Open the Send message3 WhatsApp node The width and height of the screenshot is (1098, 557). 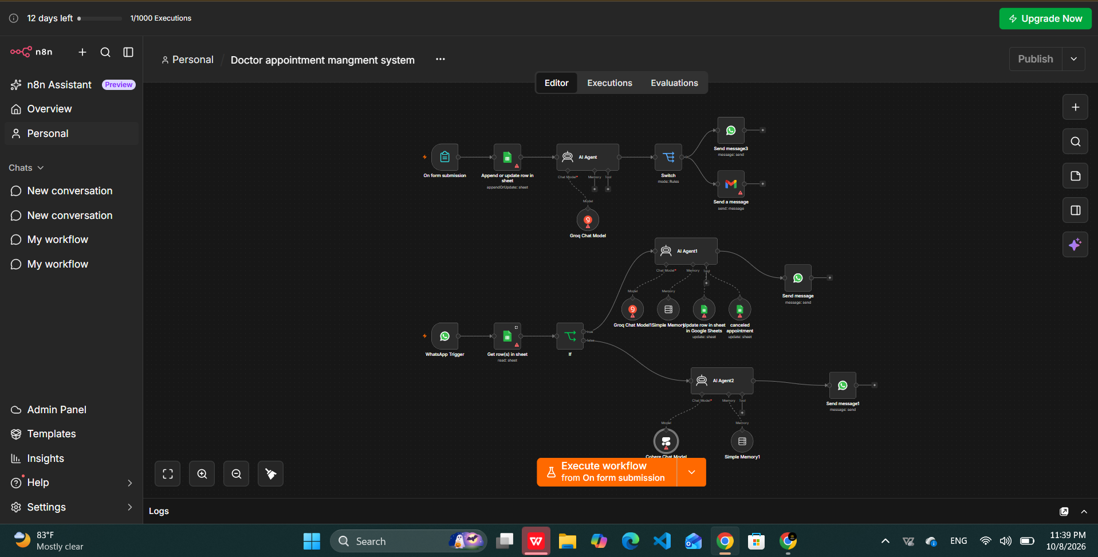tap(731, 131)
